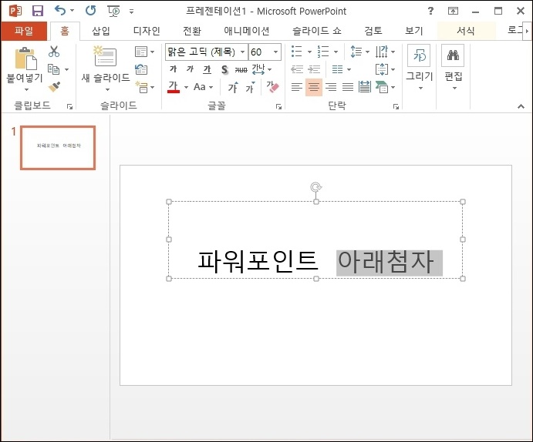Expand numbering list dropdown arrow
The height and width of the screenshot is (442, 533).
336,52
